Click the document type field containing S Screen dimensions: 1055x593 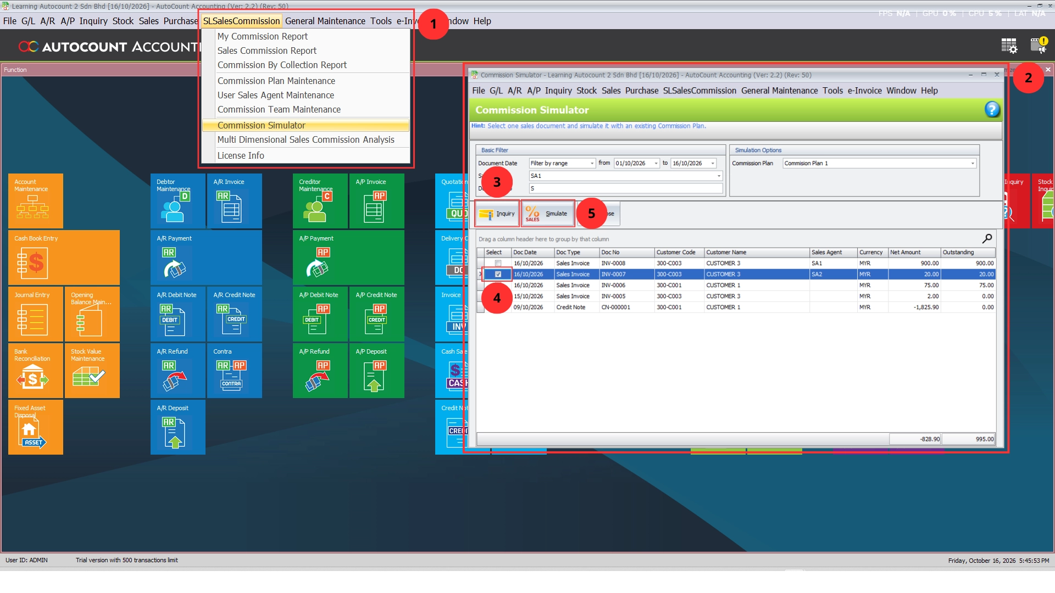point(625,188)
